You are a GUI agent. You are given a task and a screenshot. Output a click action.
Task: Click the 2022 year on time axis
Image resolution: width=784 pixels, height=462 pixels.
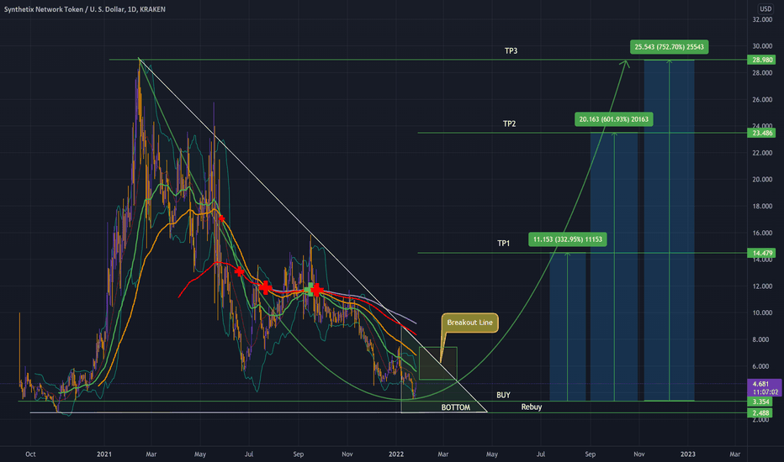coord(396,454)
